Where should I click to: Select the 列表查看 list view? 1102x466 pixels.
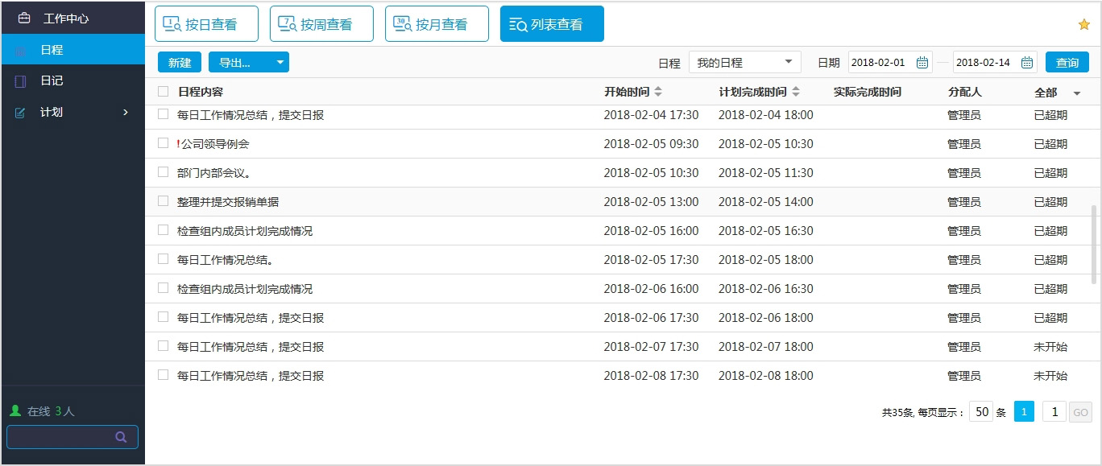(552, 24)
